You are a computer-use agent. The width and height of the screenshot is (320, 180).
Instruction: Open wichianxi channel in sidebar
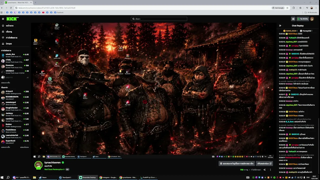click(x=15, y=72)
